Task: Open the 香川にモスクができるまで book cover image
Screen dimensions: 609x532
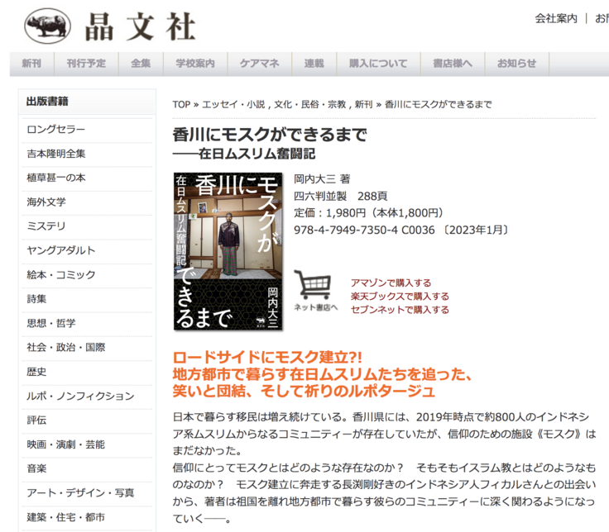Action: pos(228,251)
